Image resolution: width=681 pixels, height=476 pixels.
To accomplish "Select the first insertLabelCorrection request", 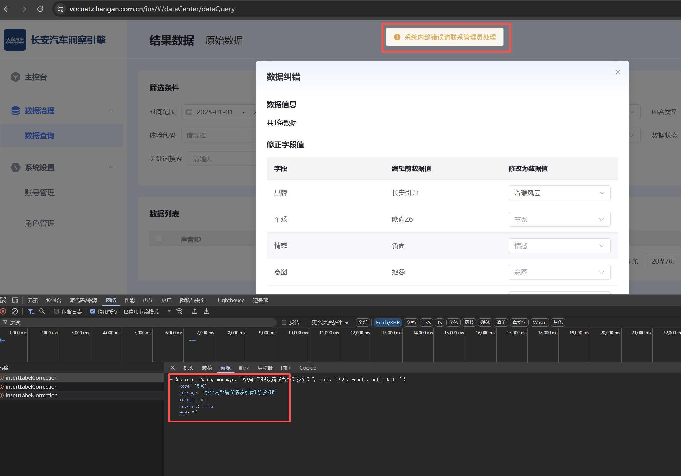I will point(32,378).
